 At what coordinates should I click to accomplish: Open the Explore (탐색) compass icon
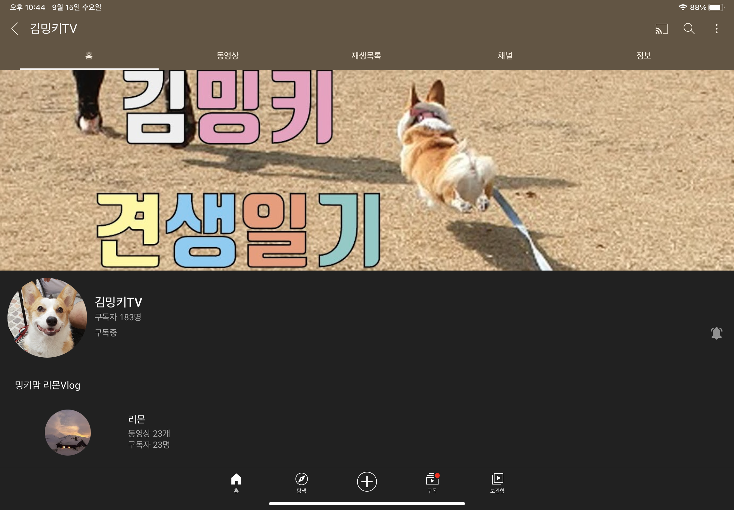[301, 483]
